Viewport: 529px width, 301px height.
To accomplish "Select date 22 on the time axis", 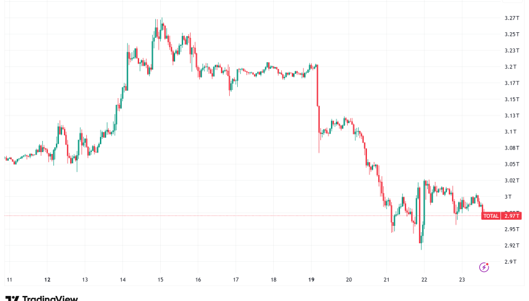I will (425, 280).
